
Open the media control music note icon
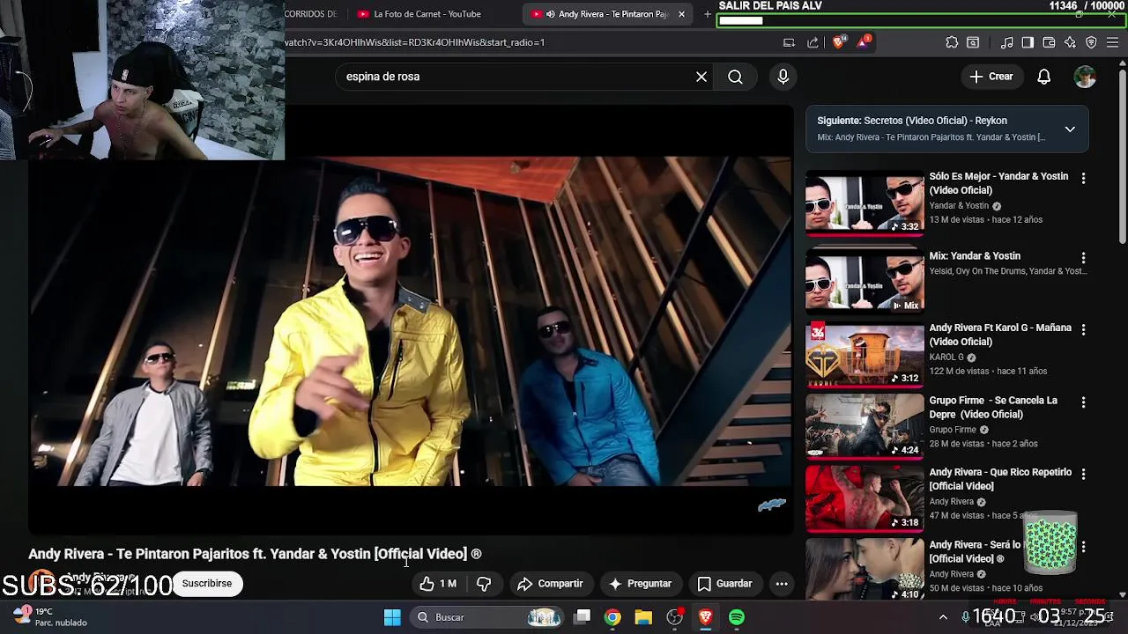(x=1006, y=42)
